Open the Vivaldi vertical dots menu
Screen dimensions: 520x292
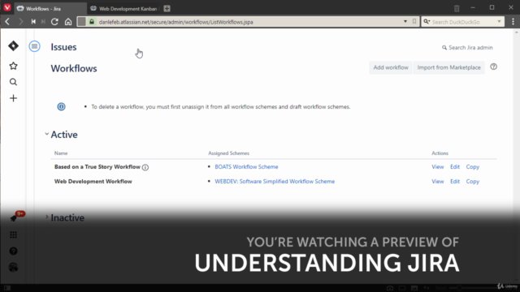click(x=513, y=22)
